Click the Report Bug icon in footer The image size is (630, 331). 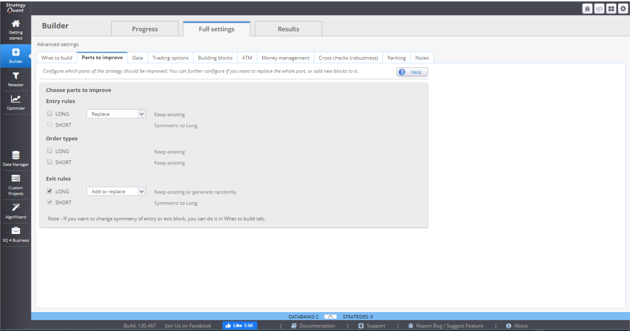[x=410, y=326]
